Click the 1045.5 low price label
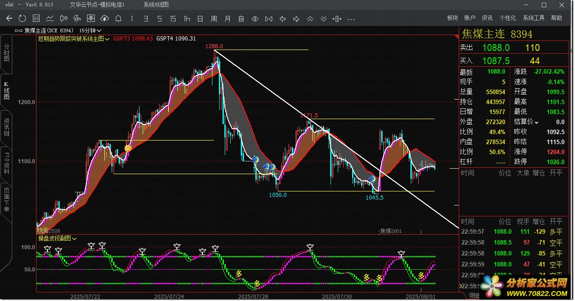 pyautogui.click(x=374, y=198)
